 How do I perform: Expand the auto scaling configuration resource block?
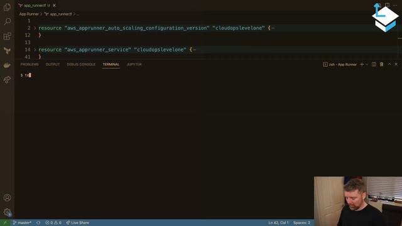(35, 28)
